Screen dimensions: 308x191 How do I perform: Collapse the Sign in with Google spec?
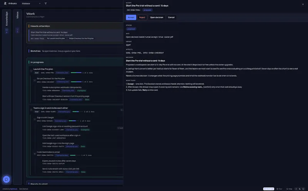coord(35,119)
